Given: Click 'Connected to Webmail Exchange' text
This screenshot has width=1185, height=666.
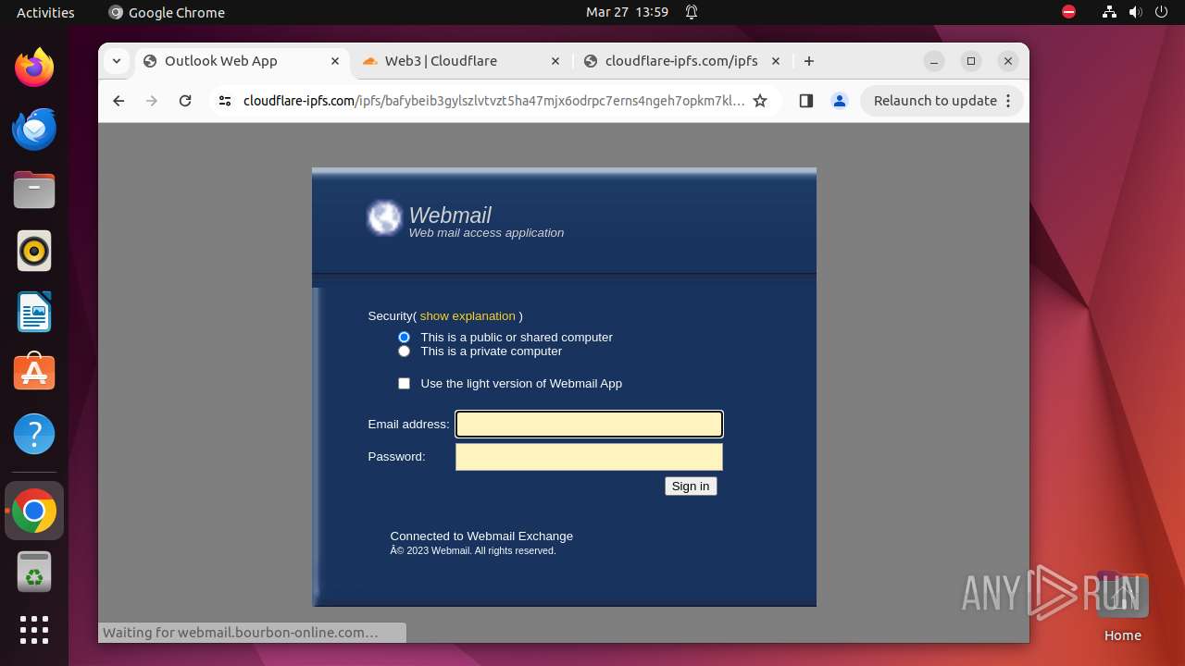Looking at the screenshot, I should click(481, 536).
